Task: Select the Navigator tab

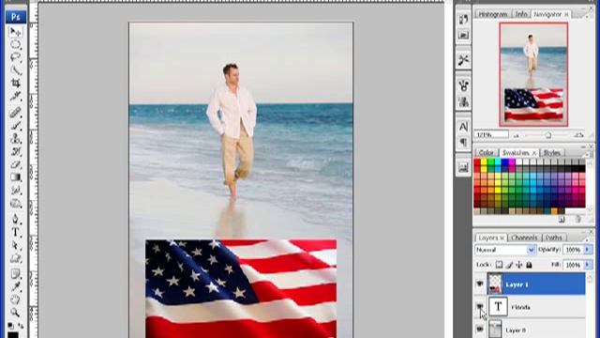Action: click(x=547, y=14)
